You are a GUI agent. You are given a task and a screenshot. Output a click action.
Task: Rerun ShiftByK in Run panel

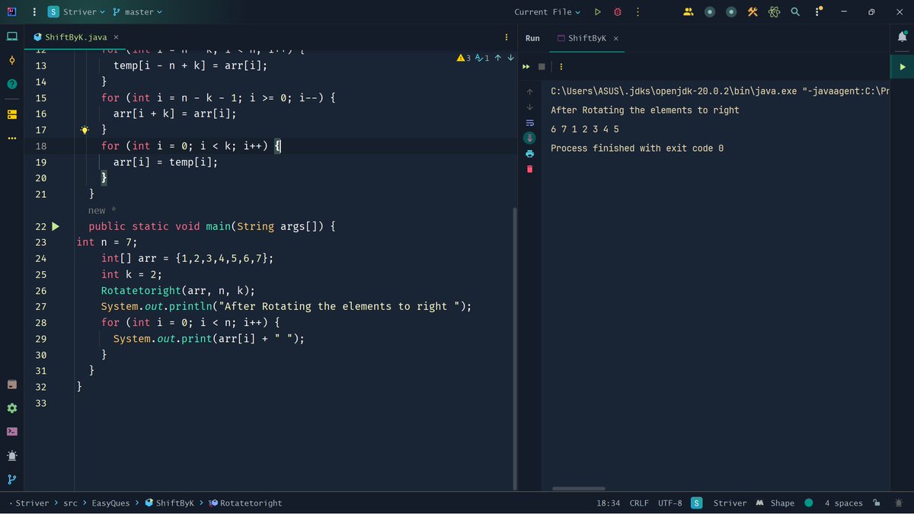(x=526, y=66)
